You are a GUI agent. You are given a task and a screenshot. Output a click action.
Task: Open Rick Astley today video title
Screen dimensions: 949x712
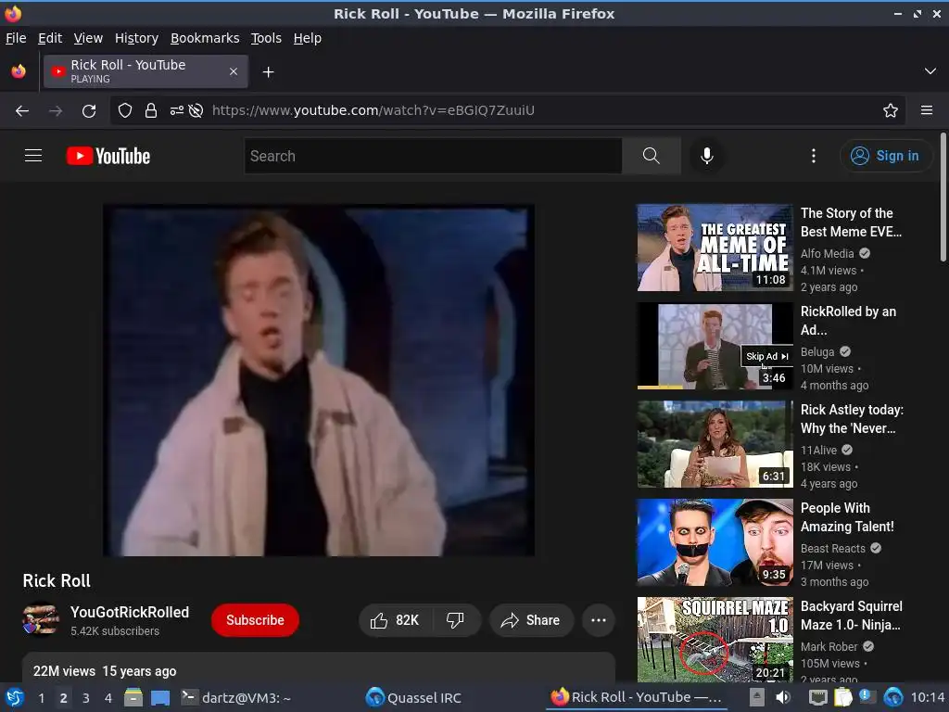click(x=853, y=419)
